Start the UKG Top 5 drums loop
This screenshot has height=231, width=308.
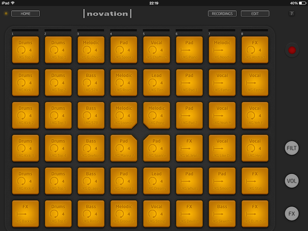(59, 181)
